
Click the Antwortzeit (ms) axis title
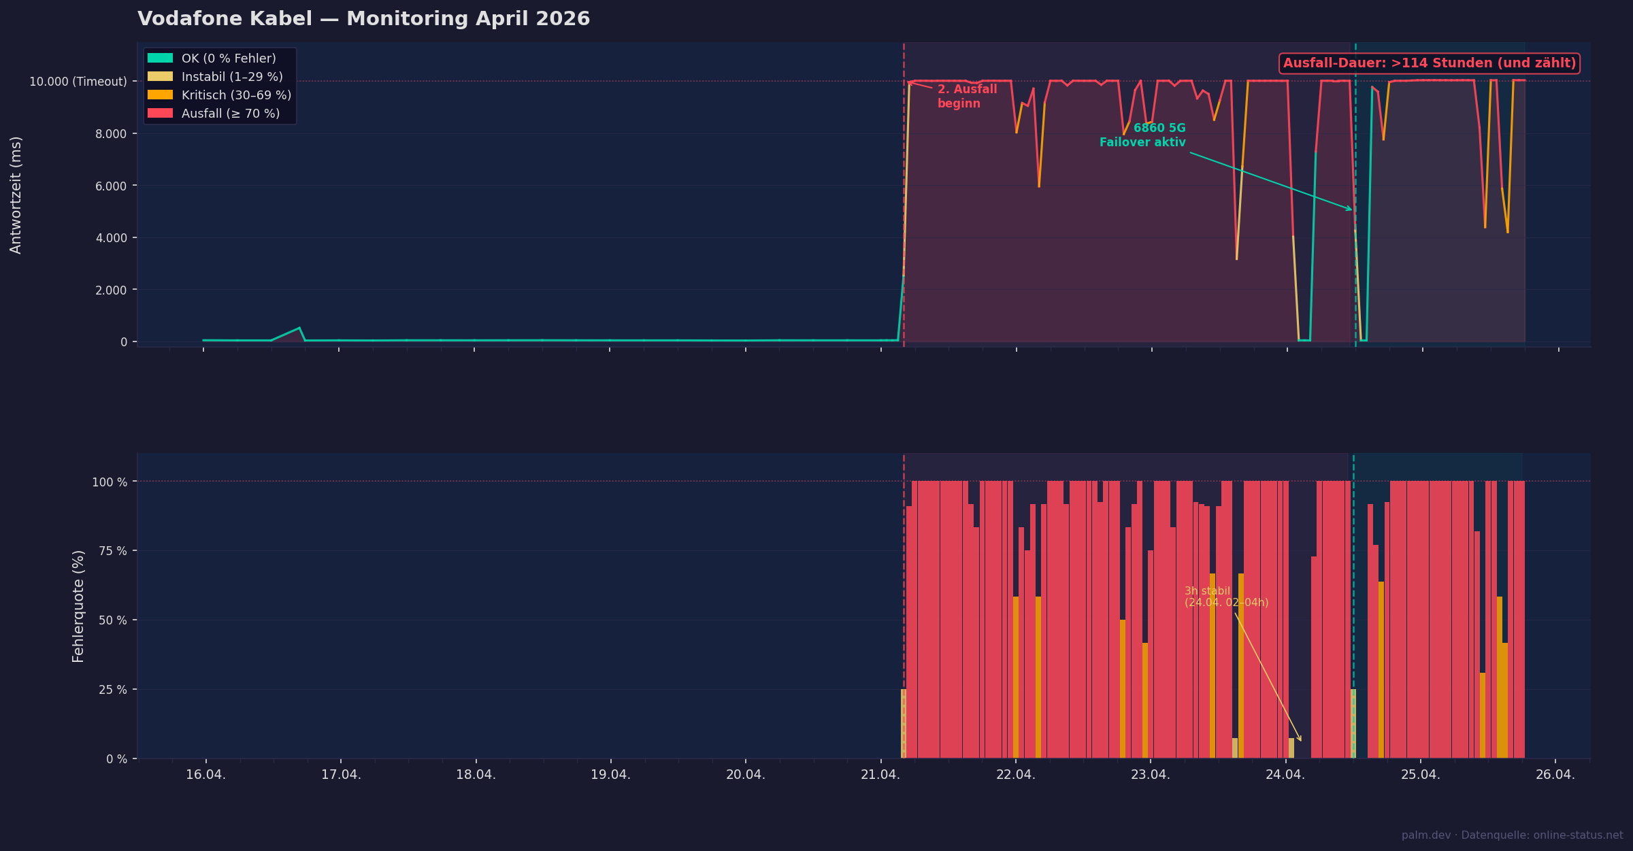(16, 195)
